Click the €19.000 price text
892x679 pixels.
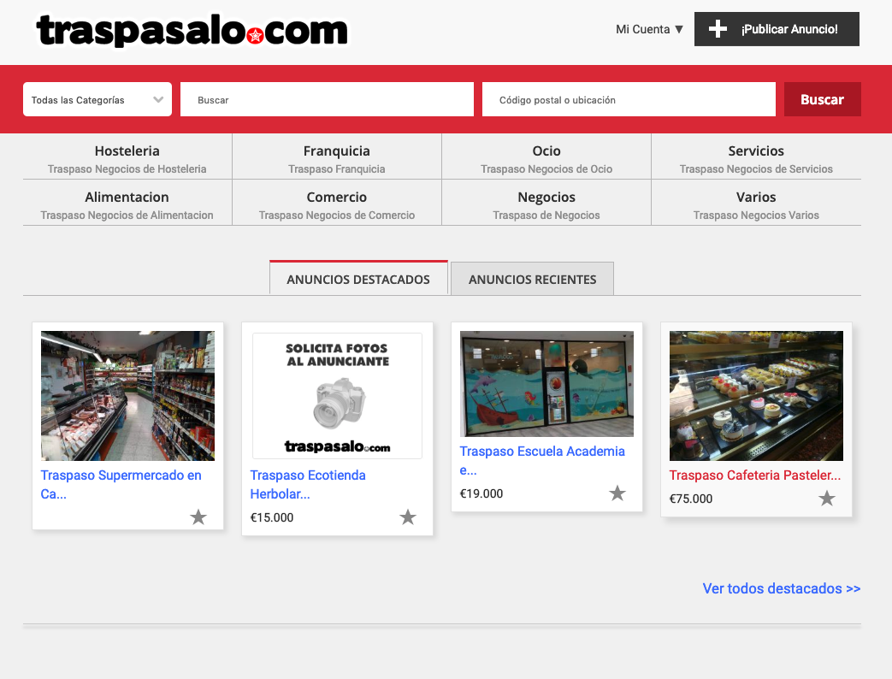point(481,493)
